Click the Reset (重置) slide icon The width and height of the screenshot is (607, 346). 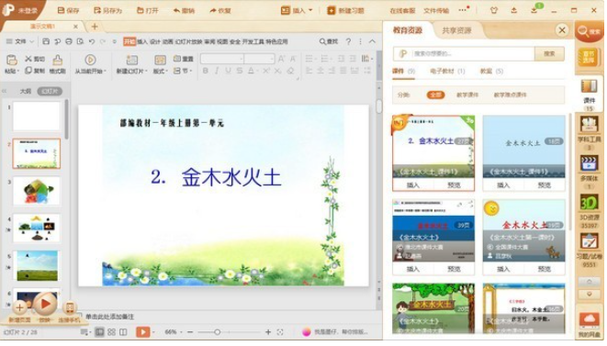coord(177,59)
